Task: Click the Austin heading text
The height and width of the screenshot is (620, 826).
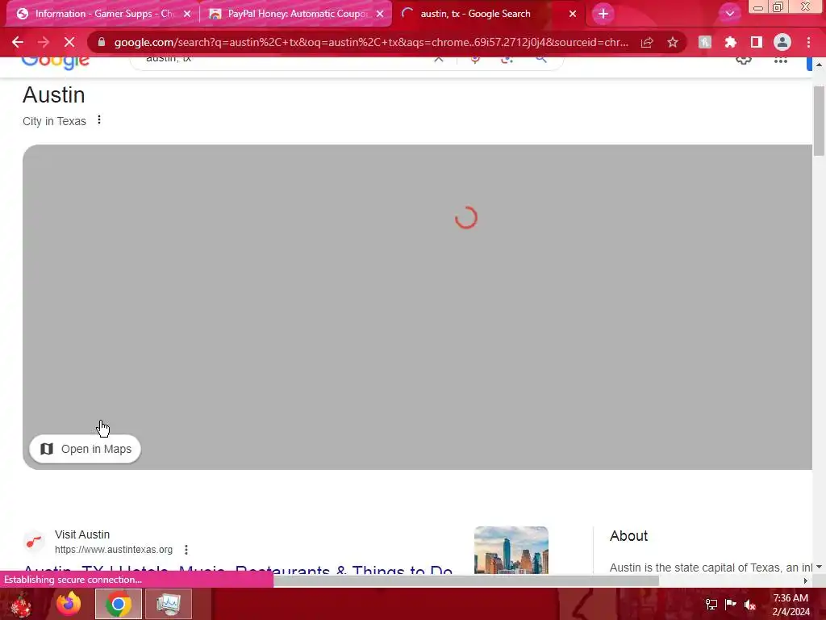Action: coord(54,95)
